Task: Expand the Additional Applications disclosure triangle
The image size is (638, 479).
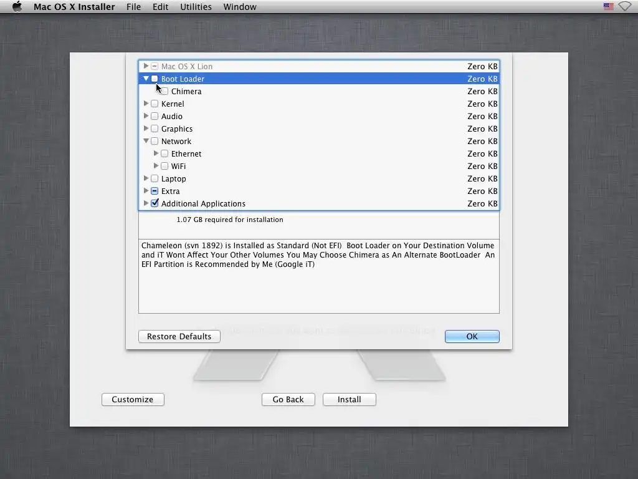Action: [x=146, y=203]
